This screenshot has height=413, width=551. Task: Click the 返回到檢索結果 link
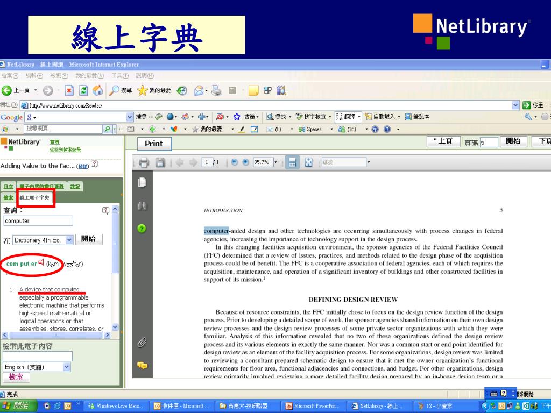pyautogui.click(x=65, y=149)
